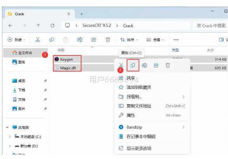
Task: Sort by the 名称 column header
Action: (x=61, y=50)
